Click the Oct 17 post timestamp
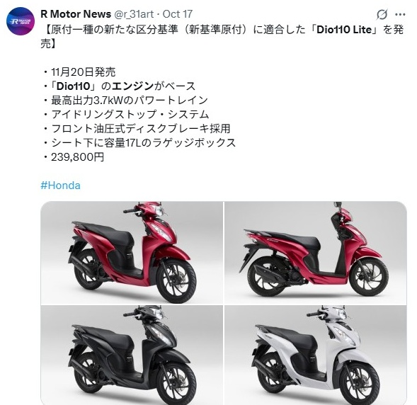This screenshot has width=417, height=405. pyautogui.click(x=178, y=14)
